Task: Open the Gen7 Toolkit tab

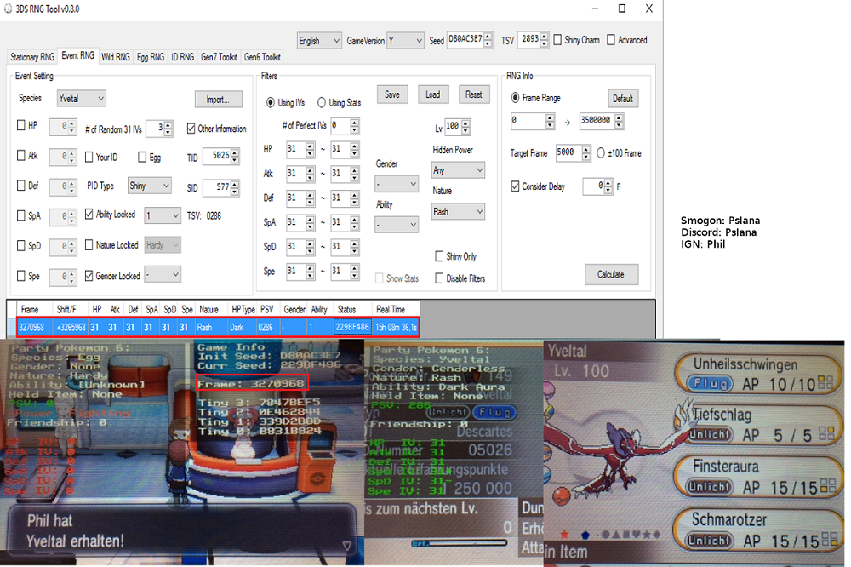Action: pyautogui.click(x=219, y=57)
